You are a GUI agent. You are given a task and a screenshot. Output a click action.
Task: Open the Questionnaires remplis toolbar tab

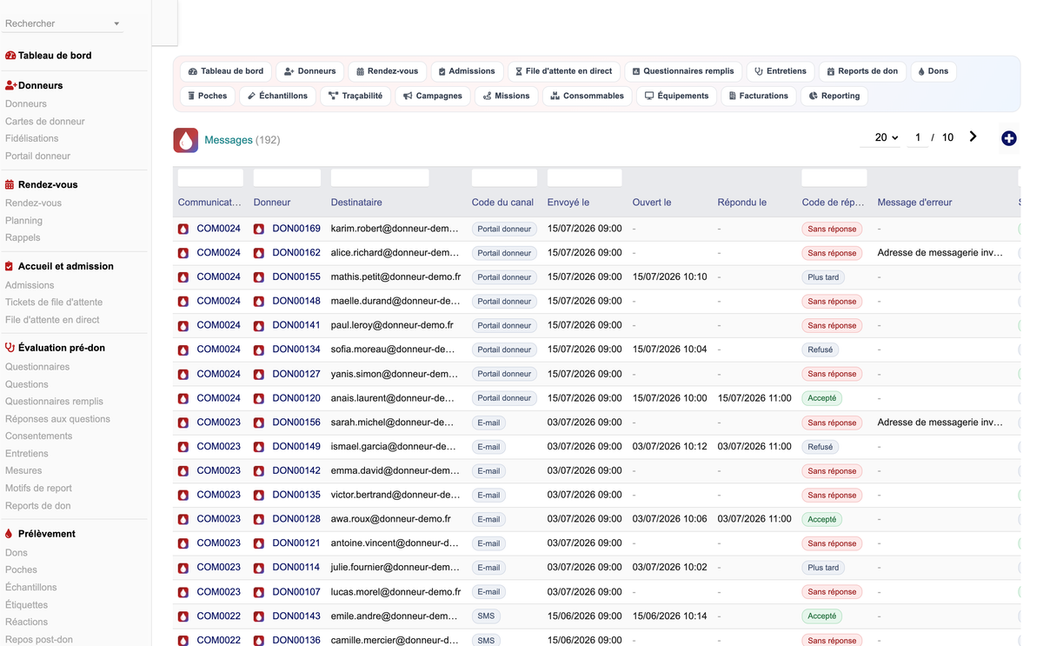click(x=682, y=71)
